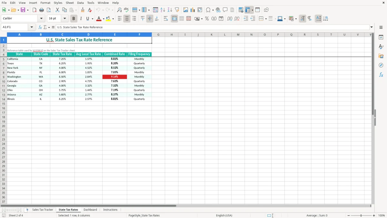Export directly as PDF

(35, 10)
